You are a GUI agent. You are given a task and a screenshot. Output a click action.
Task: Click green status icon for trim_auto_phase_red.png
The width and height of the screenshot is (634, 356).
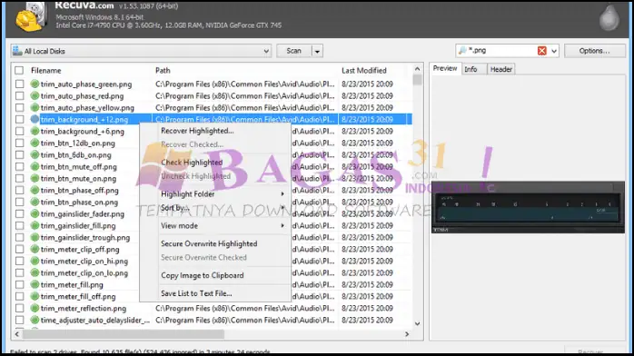(35, 95)
